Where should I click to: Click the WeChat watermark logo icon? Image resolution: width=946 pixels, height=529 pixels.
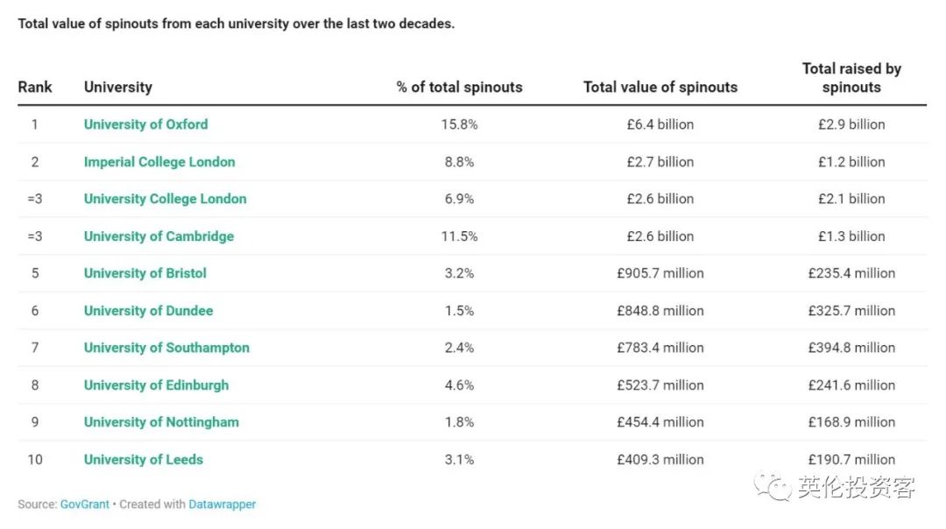(774, 486)
